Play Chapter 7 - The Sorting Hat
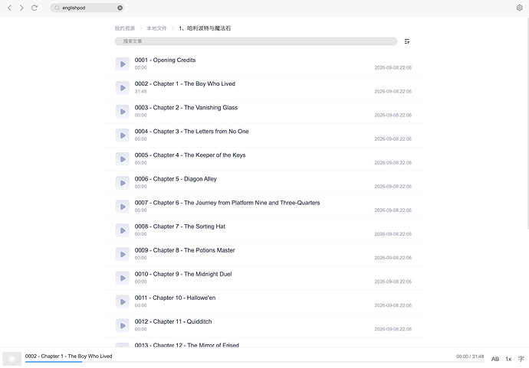529x368 pixels. click(123, 230)
